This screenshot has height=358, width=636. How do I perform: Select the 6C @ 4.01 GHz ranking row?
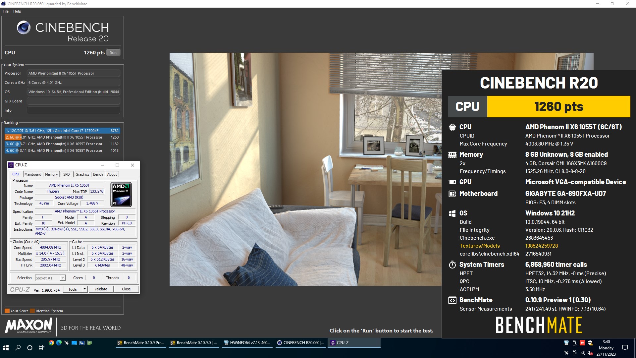(x=62, y=137)
